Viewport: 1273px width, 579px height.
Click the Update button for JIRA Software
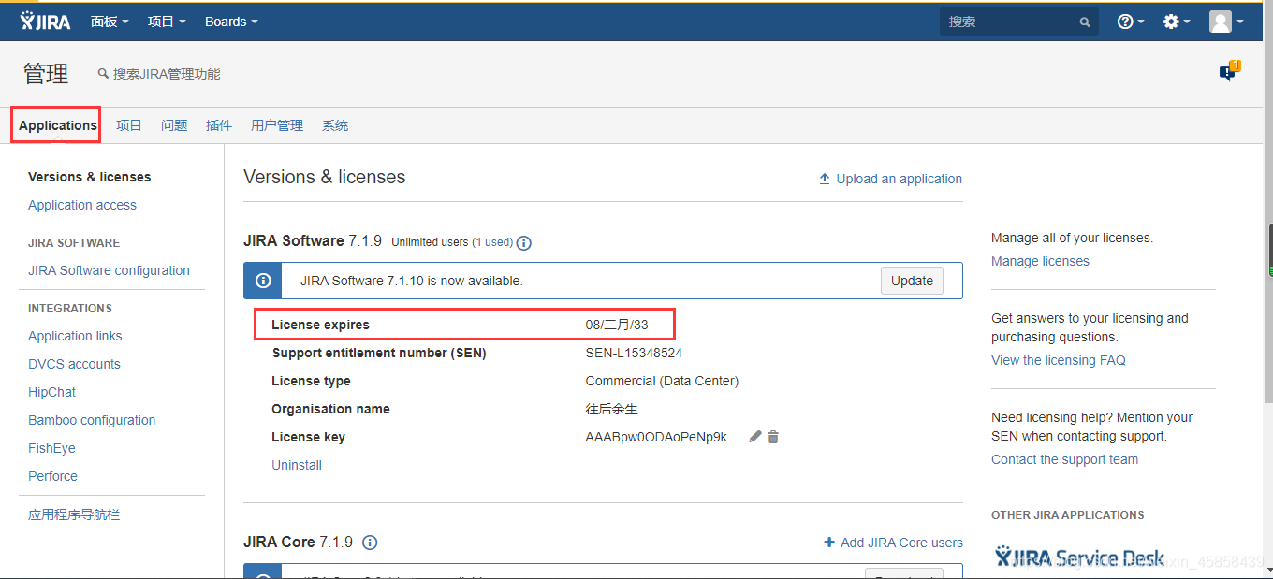[913, 281]
